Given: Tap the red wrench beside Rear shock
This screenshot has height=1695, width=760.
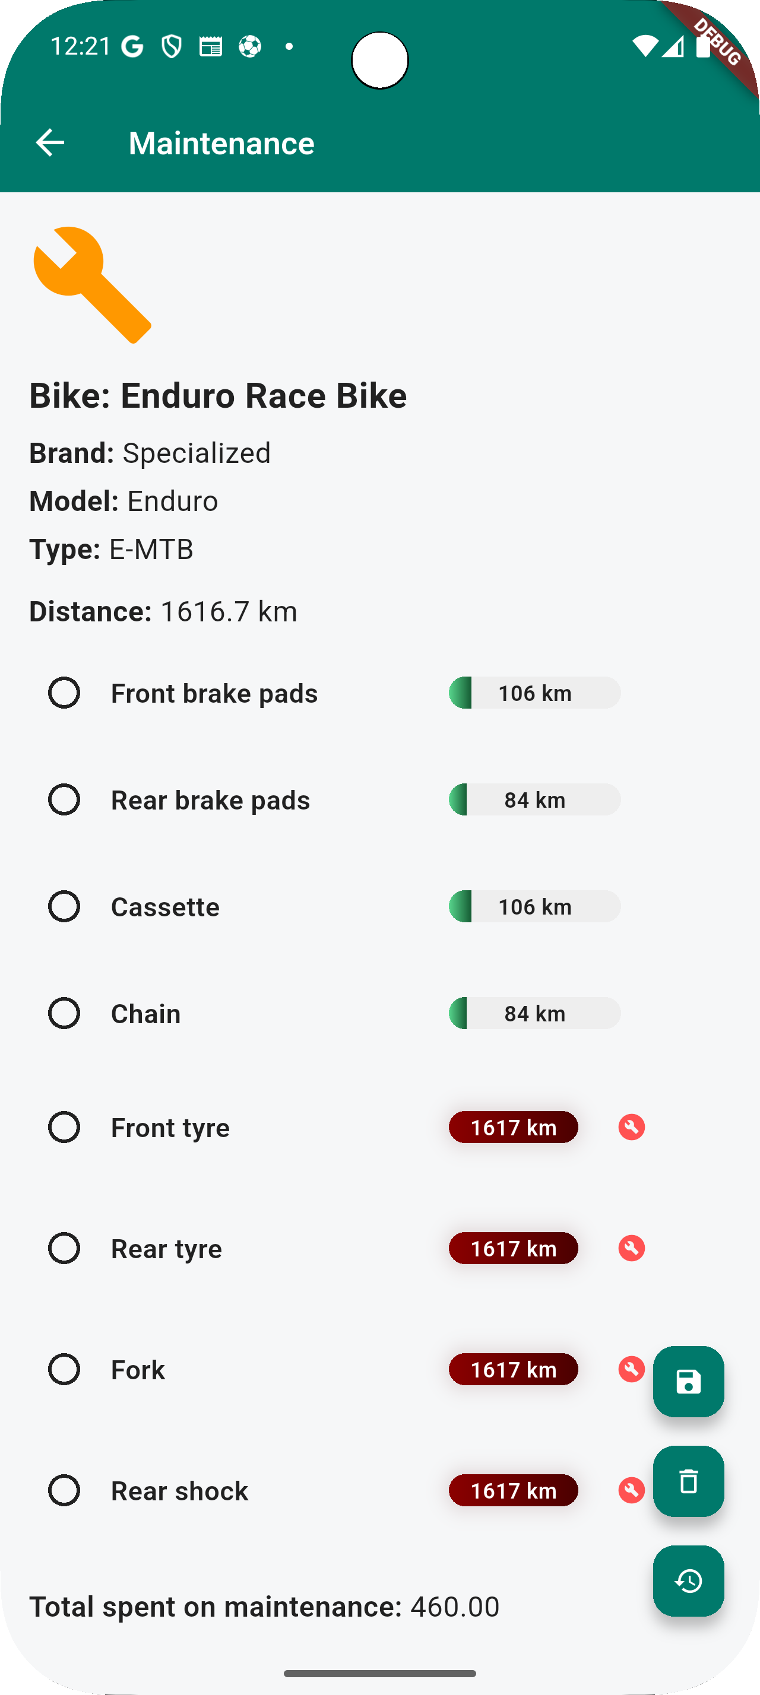Looking at the screenshot, I should [x=630, y=1490].
